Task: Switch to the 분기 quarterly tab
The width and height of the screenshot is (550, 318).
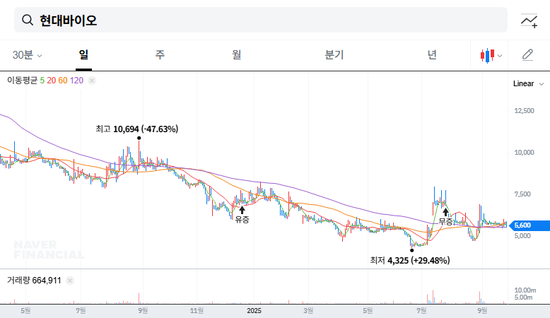Action: click(334, 54)
